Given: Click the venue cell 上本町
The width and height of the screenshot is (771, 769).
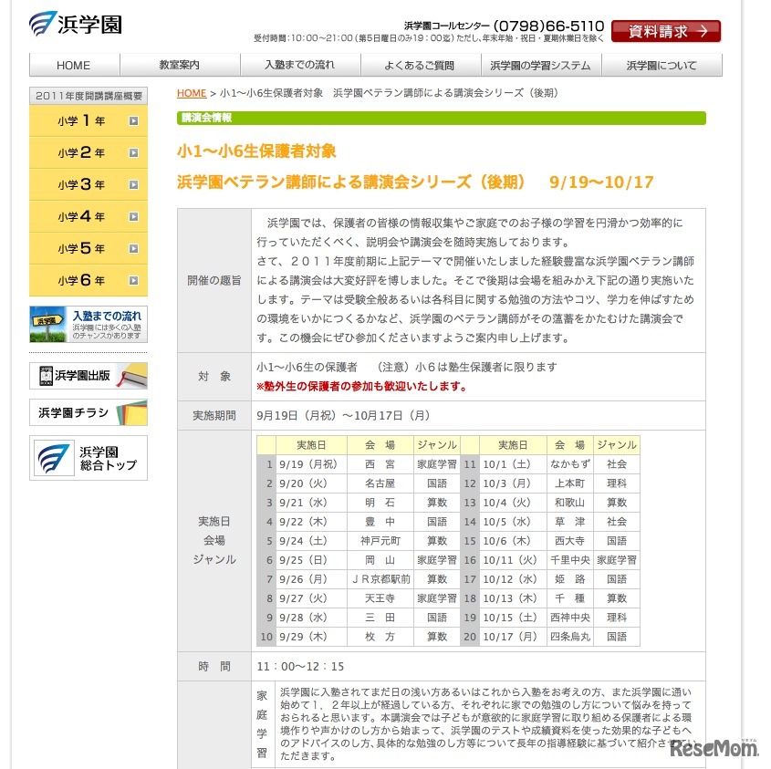Looking at the screenshot, I should (x=570, y=483).
